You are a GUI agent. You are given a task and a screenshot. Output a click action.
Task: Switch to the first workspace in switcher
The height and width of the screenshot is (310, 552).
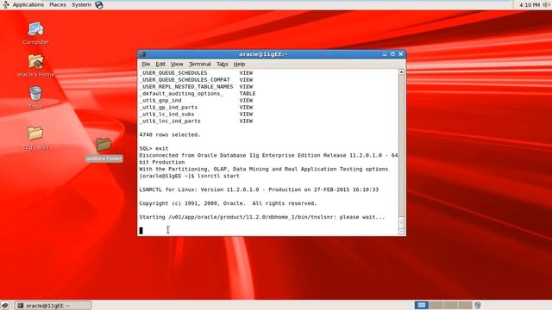tap(422, 305)
